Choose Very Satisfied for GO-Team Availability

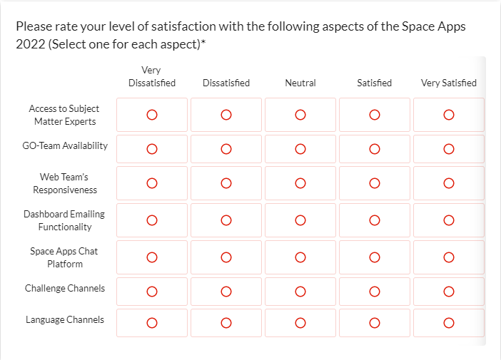tap(449, 149)
